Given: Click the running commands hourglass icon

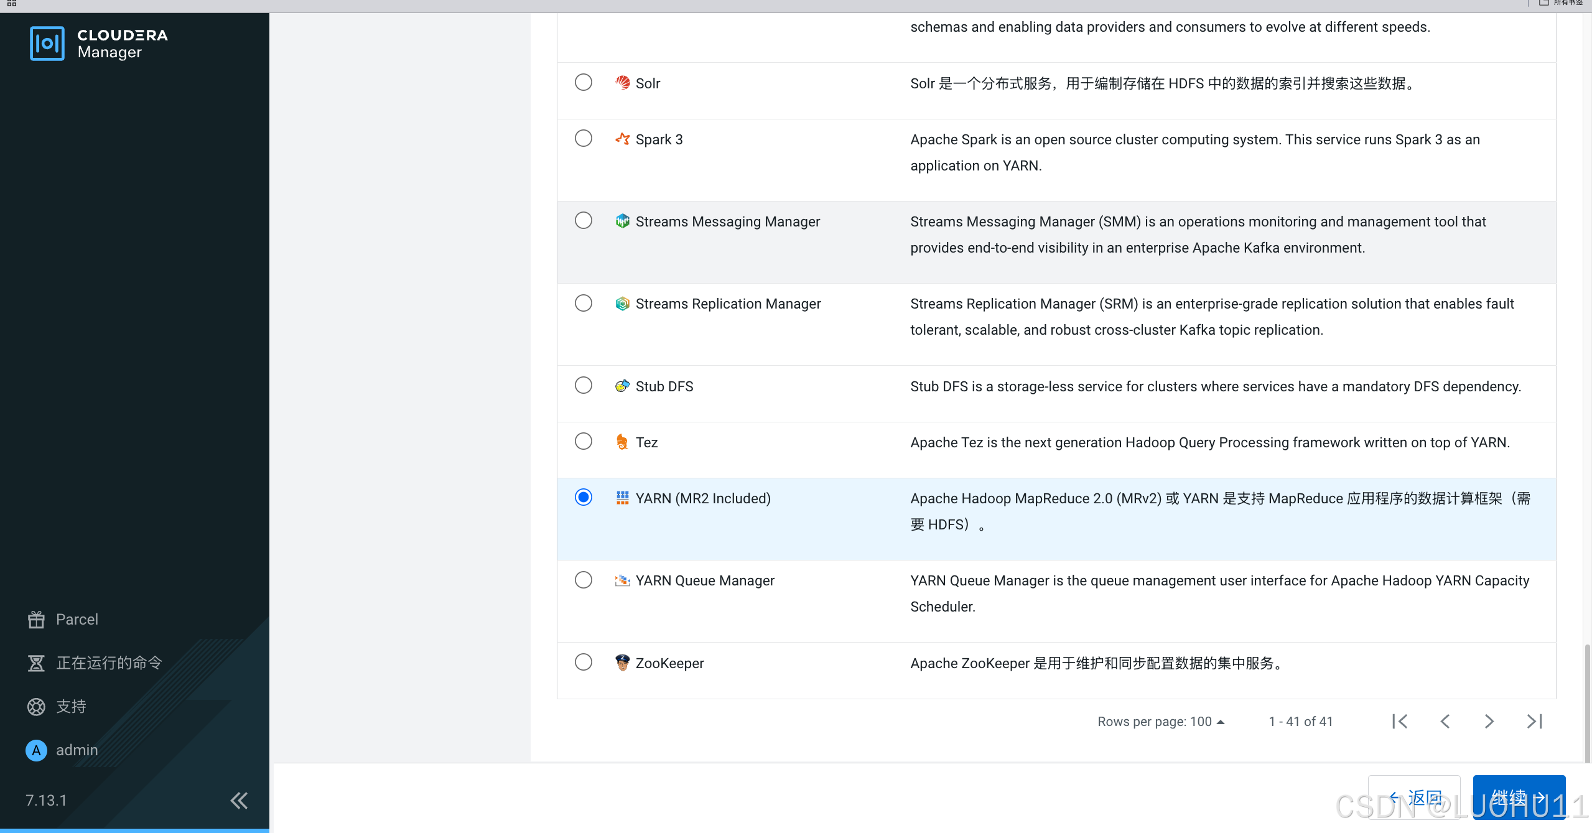Looking at the screenshot, I should [x=36, y=663].
